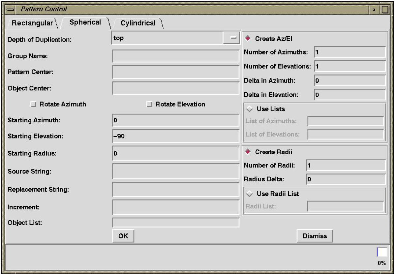Viewport: 395px width, 275px height.
Task: Click the Number of Azimuths label
Action: 276,52
